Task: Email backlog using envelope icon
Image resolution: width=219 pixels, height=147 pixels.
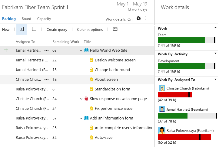Action: pyautogui.click(x=115, y=29)
